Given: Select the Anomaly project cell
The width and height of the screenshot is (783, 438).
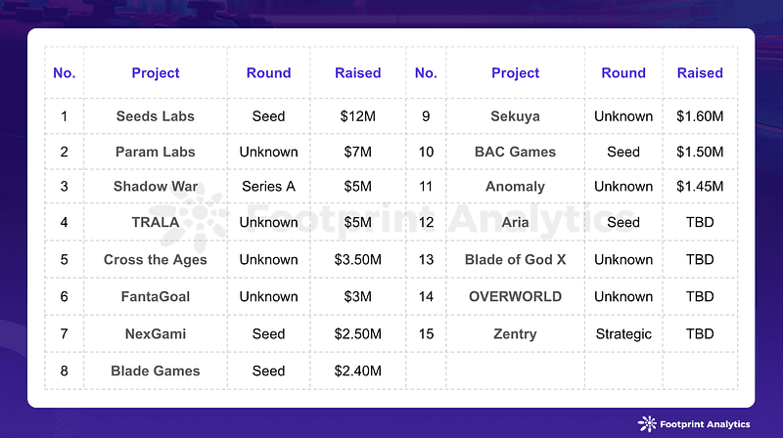Looking at the screenshot, I should point(516,186).
